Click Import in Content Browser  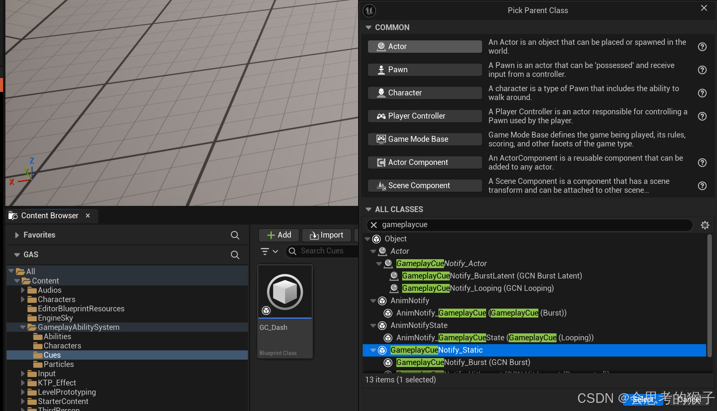point(326,235)
